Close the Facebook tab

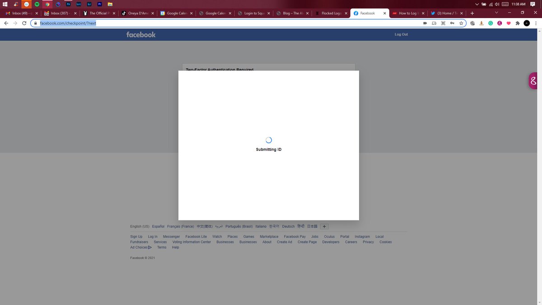pyautogui.click(x=385, y=13)
